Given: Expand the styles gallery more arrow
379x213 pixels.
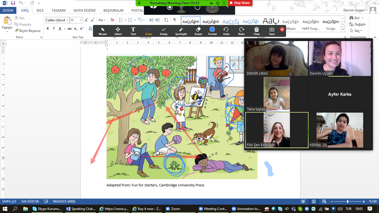Looking at the screenshot, I should [343, 30].
